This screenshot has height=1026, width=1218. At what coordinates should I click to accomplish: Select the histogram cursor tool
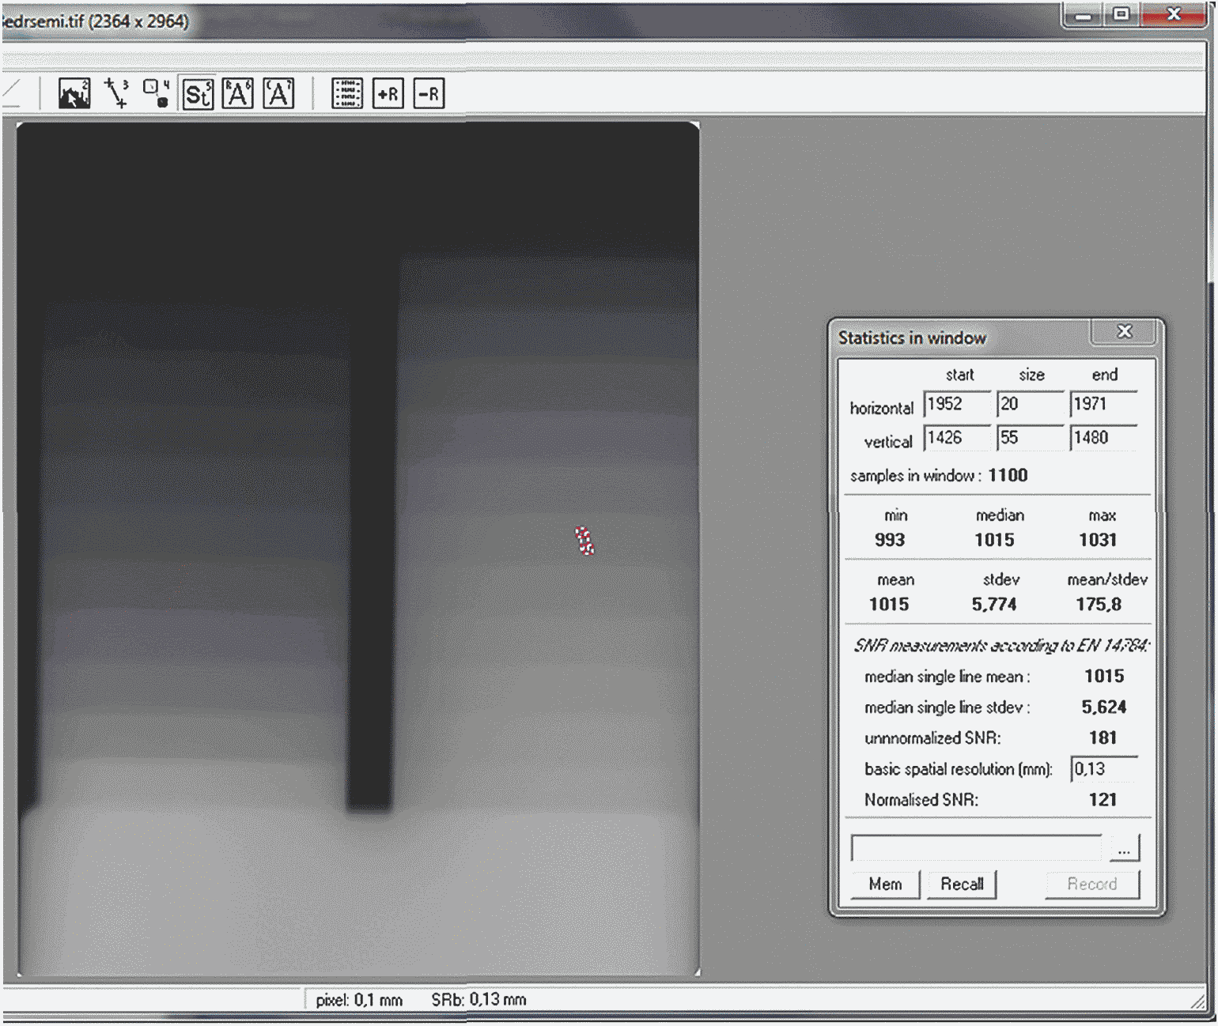tap(74, 93)
